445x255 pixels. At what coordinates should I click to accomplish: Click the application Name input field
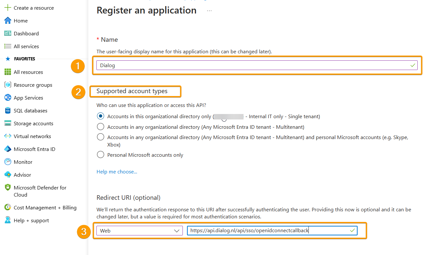pos(257,65)
